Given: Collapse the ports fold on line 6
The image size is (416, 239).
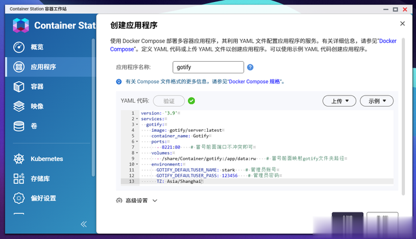Looking at the screenshot, I should pyautogui.click(x=137, y=142).
